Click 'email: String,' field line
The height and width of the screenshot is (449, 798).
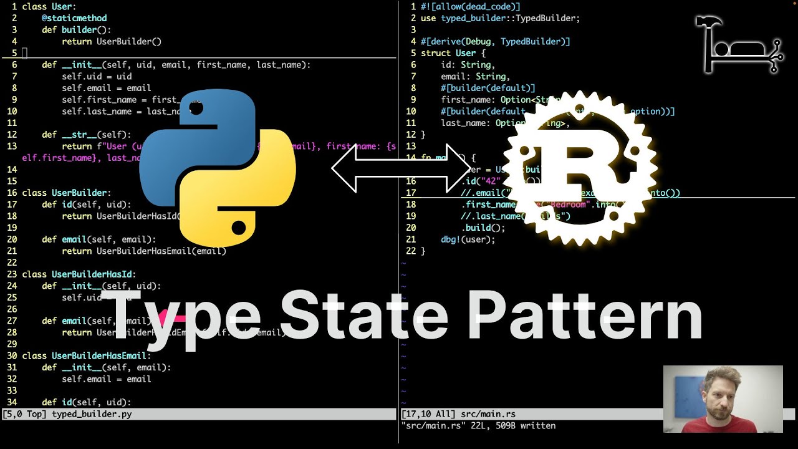point(476,76)
